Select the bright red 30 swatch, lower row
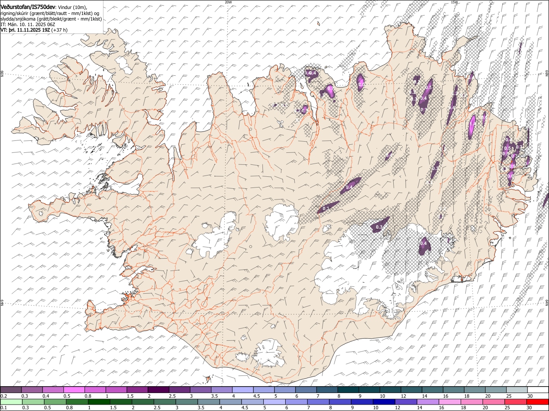 click(537, 402)
